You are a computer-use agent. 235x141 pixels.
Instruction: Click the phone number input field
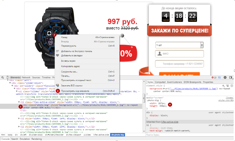(180, 64)
